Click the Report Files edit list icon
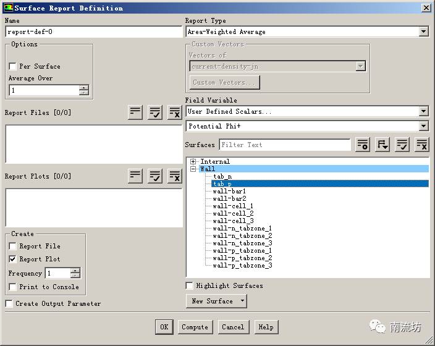 (x=135, y=112)
